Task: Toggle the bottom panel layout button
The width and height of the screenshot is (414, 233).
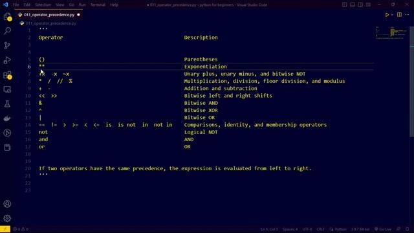Action: (x=352, y=5)
